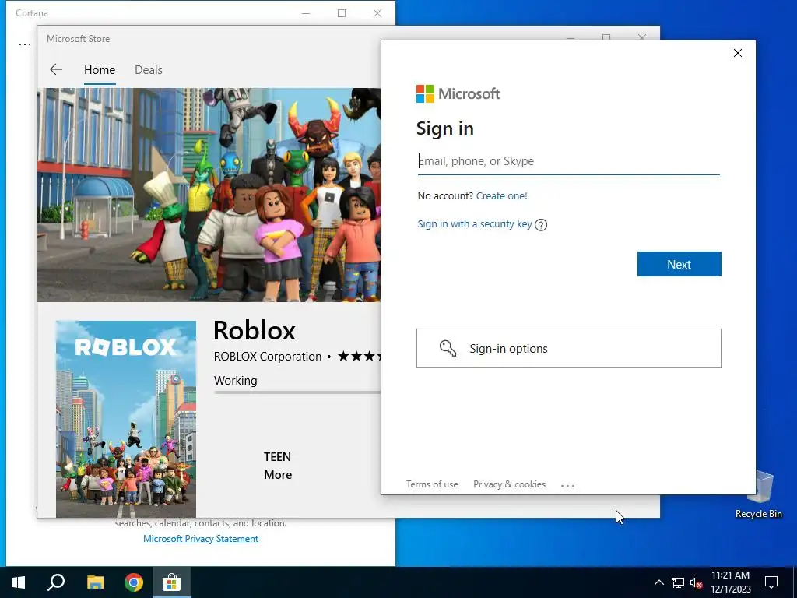Click the Microsoft Store window title bar
797x598 pixels.
209,39
